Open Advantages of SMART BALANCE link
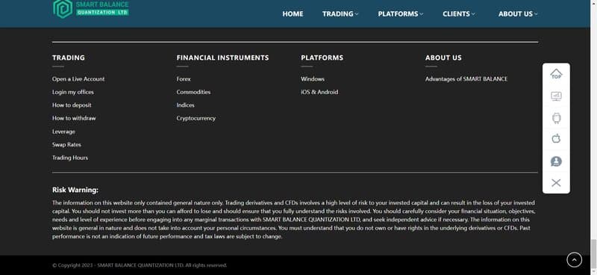 (x=466, y=79)
